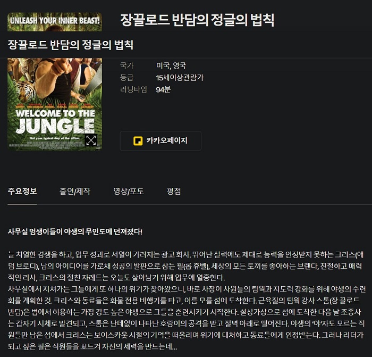The image size is (372, 357).
Task: Go to the 평점 tab
Action: click(x=174, y=191)
